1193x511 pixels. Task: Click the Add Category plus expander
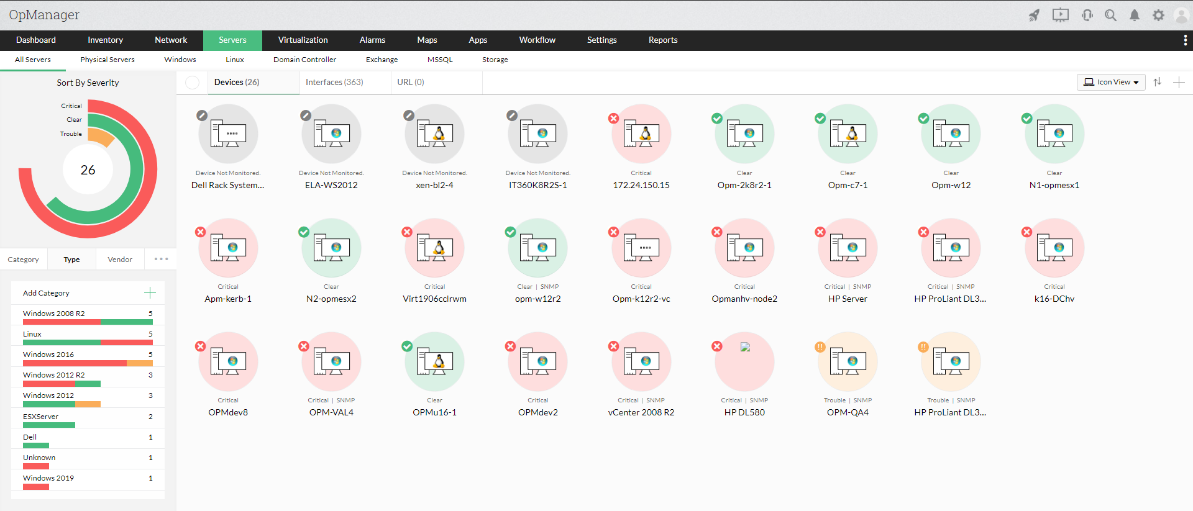click(150, 293)
